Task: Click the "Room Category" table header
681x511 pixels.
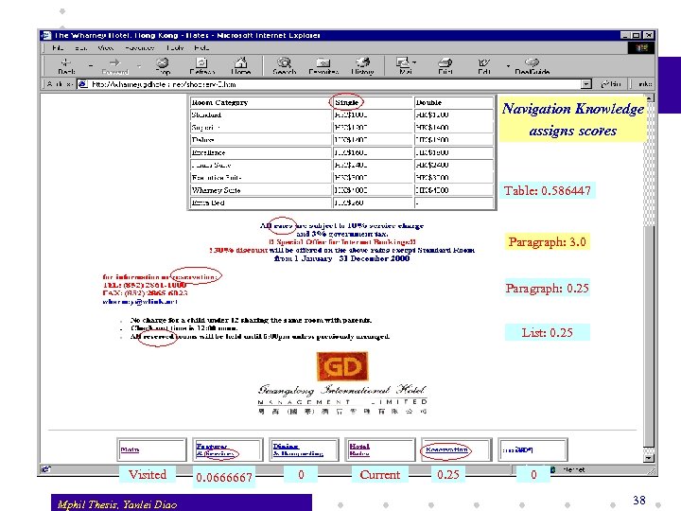Action: click(219, 102)
